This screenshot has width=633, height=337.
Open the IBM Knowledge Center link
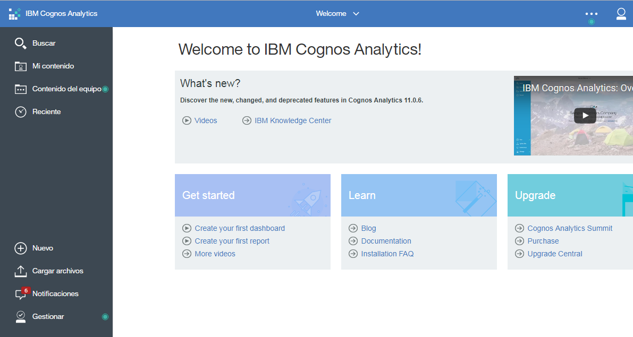pos(293,120)
